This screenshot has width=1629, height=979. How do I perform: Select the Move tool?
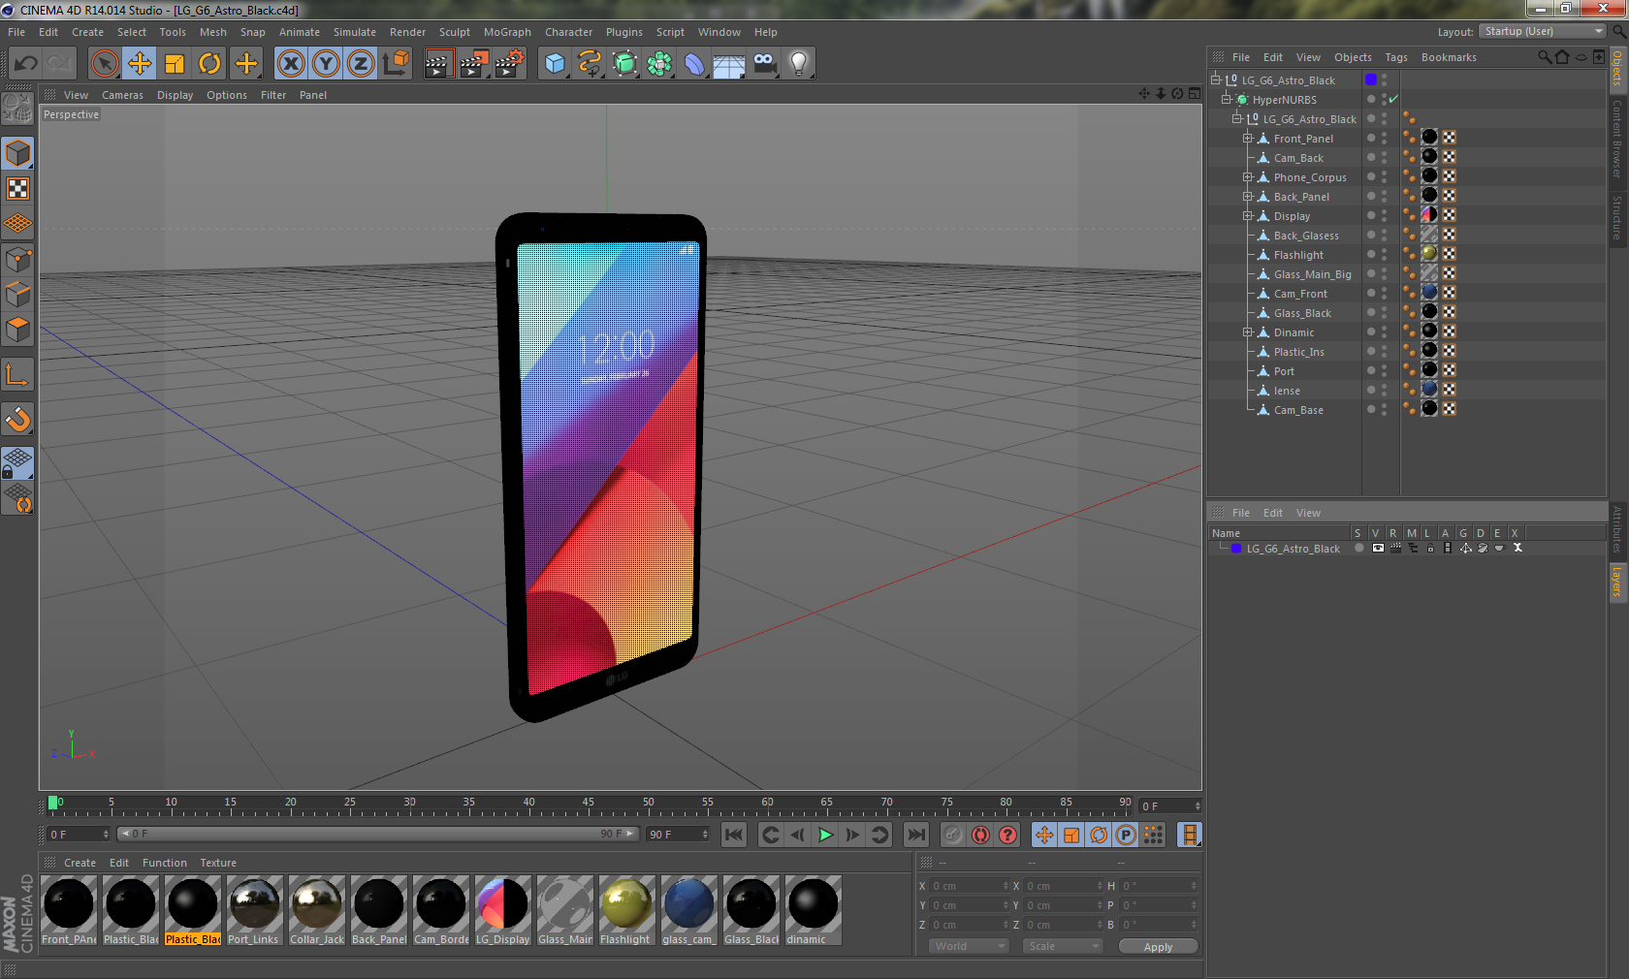(140, 64)
